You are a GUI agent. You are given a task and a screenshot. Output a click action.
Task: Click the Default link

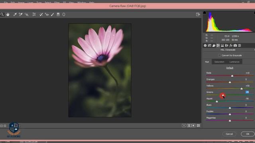229,68
